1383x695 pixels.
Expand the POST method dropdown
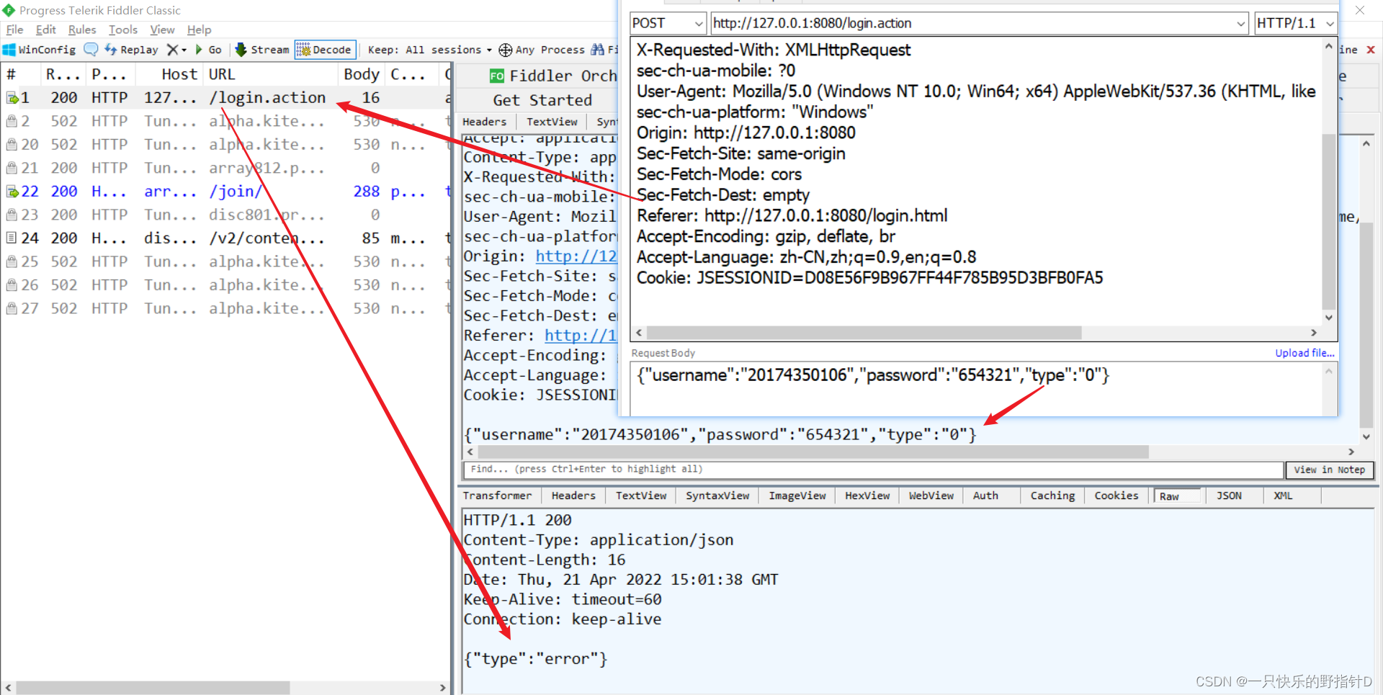pos(697,23)
